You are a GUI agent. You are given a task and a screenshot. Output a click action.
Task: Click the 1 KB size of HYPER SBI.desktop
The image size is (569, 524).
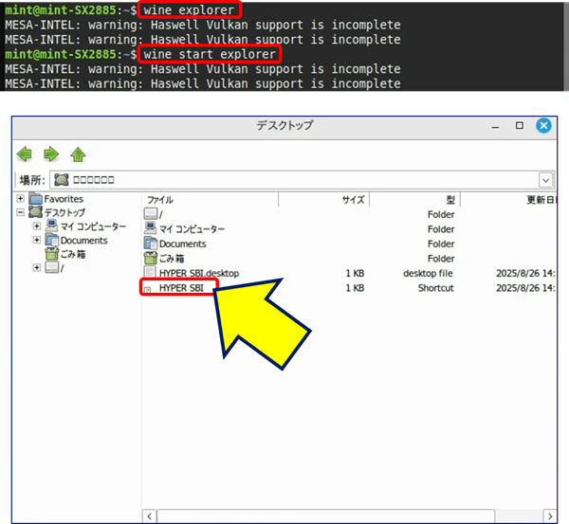pos(355,273)
